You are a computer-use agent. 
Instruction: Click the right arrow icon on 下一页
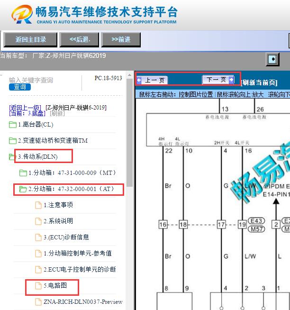point(231,80)
